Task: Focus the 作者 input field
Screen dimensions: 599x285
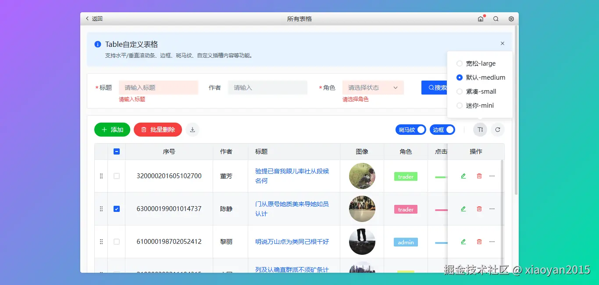Action: tap(267, 88)
